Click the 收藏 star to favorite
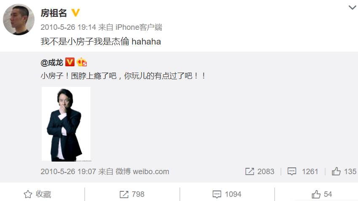 pos(37,194)
